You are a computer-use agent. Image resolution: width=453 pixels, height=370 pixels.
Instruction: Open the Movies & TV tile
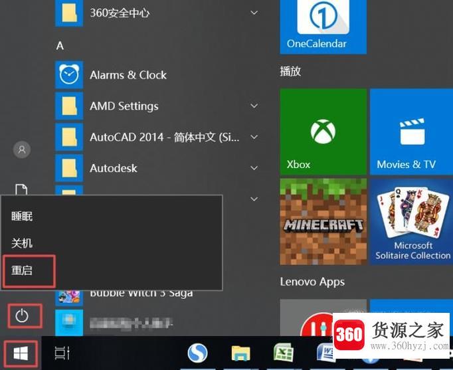(x=411, y=132)
